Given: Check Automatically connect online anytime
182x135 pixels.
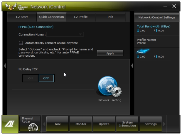Looking at the screenshot, I should coord(21,43).
